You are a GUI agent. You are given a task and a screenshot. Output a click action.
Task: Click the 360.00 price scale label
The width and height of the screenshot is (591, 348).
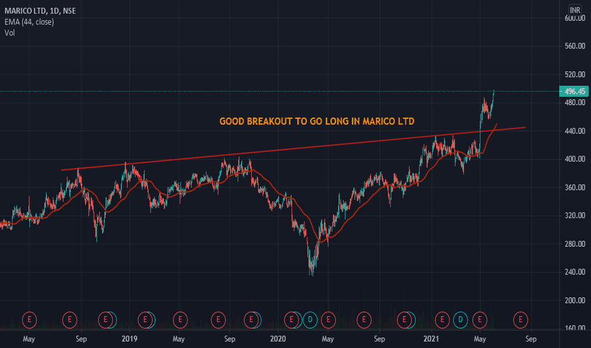pos(575,187)
